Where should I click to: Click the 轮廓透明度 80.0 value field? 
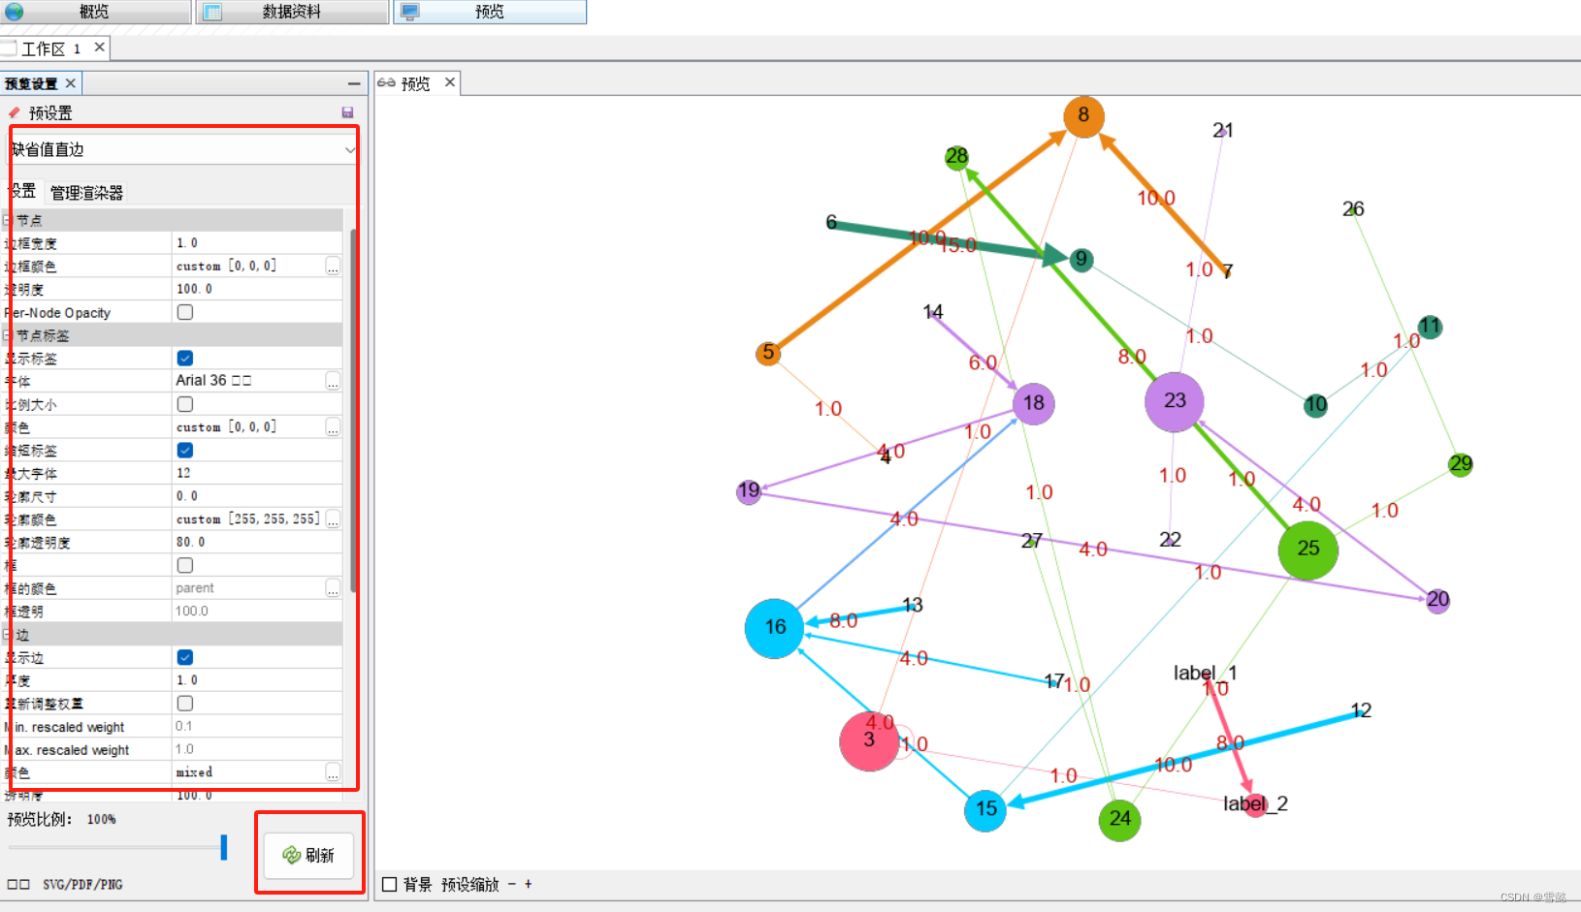point(257,542)
